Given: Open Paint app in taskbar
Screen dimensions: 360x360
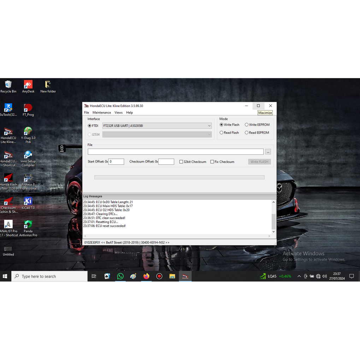Looking at the screenshot, I should click(133, 276).
